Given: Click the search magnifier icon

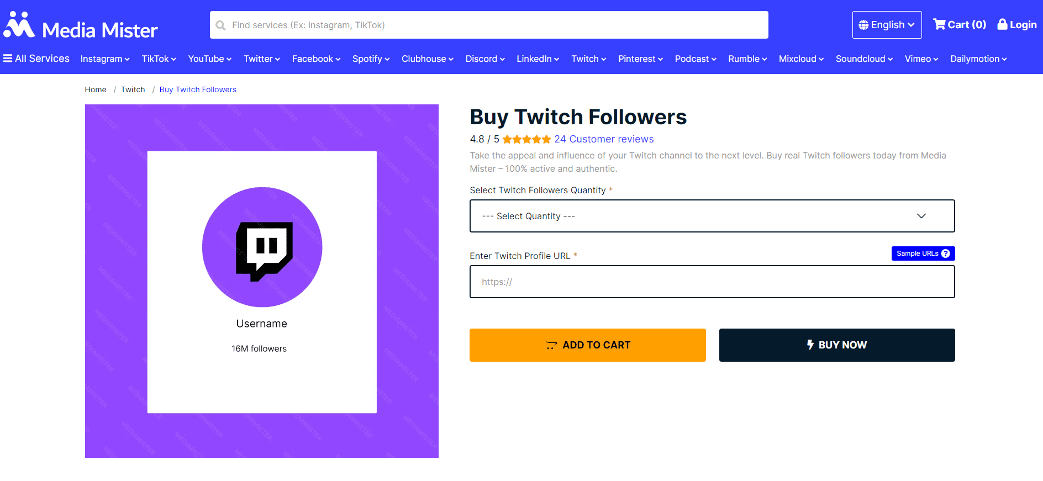Looking at the screenshot, I should (x=220, y=25).
